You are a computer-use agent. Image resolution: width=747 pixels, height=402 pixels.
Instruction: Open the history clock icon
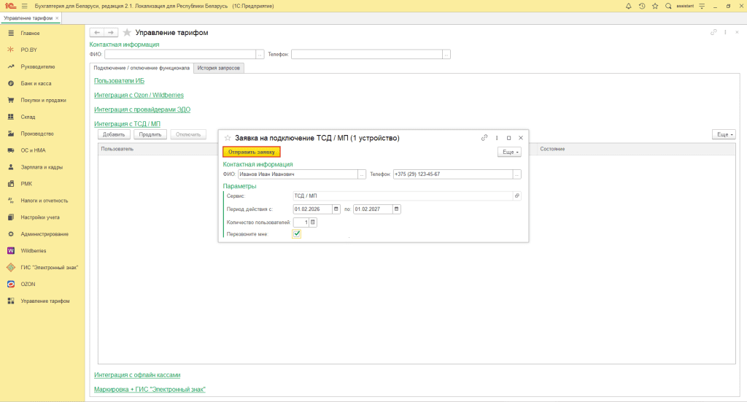(641, 6)
